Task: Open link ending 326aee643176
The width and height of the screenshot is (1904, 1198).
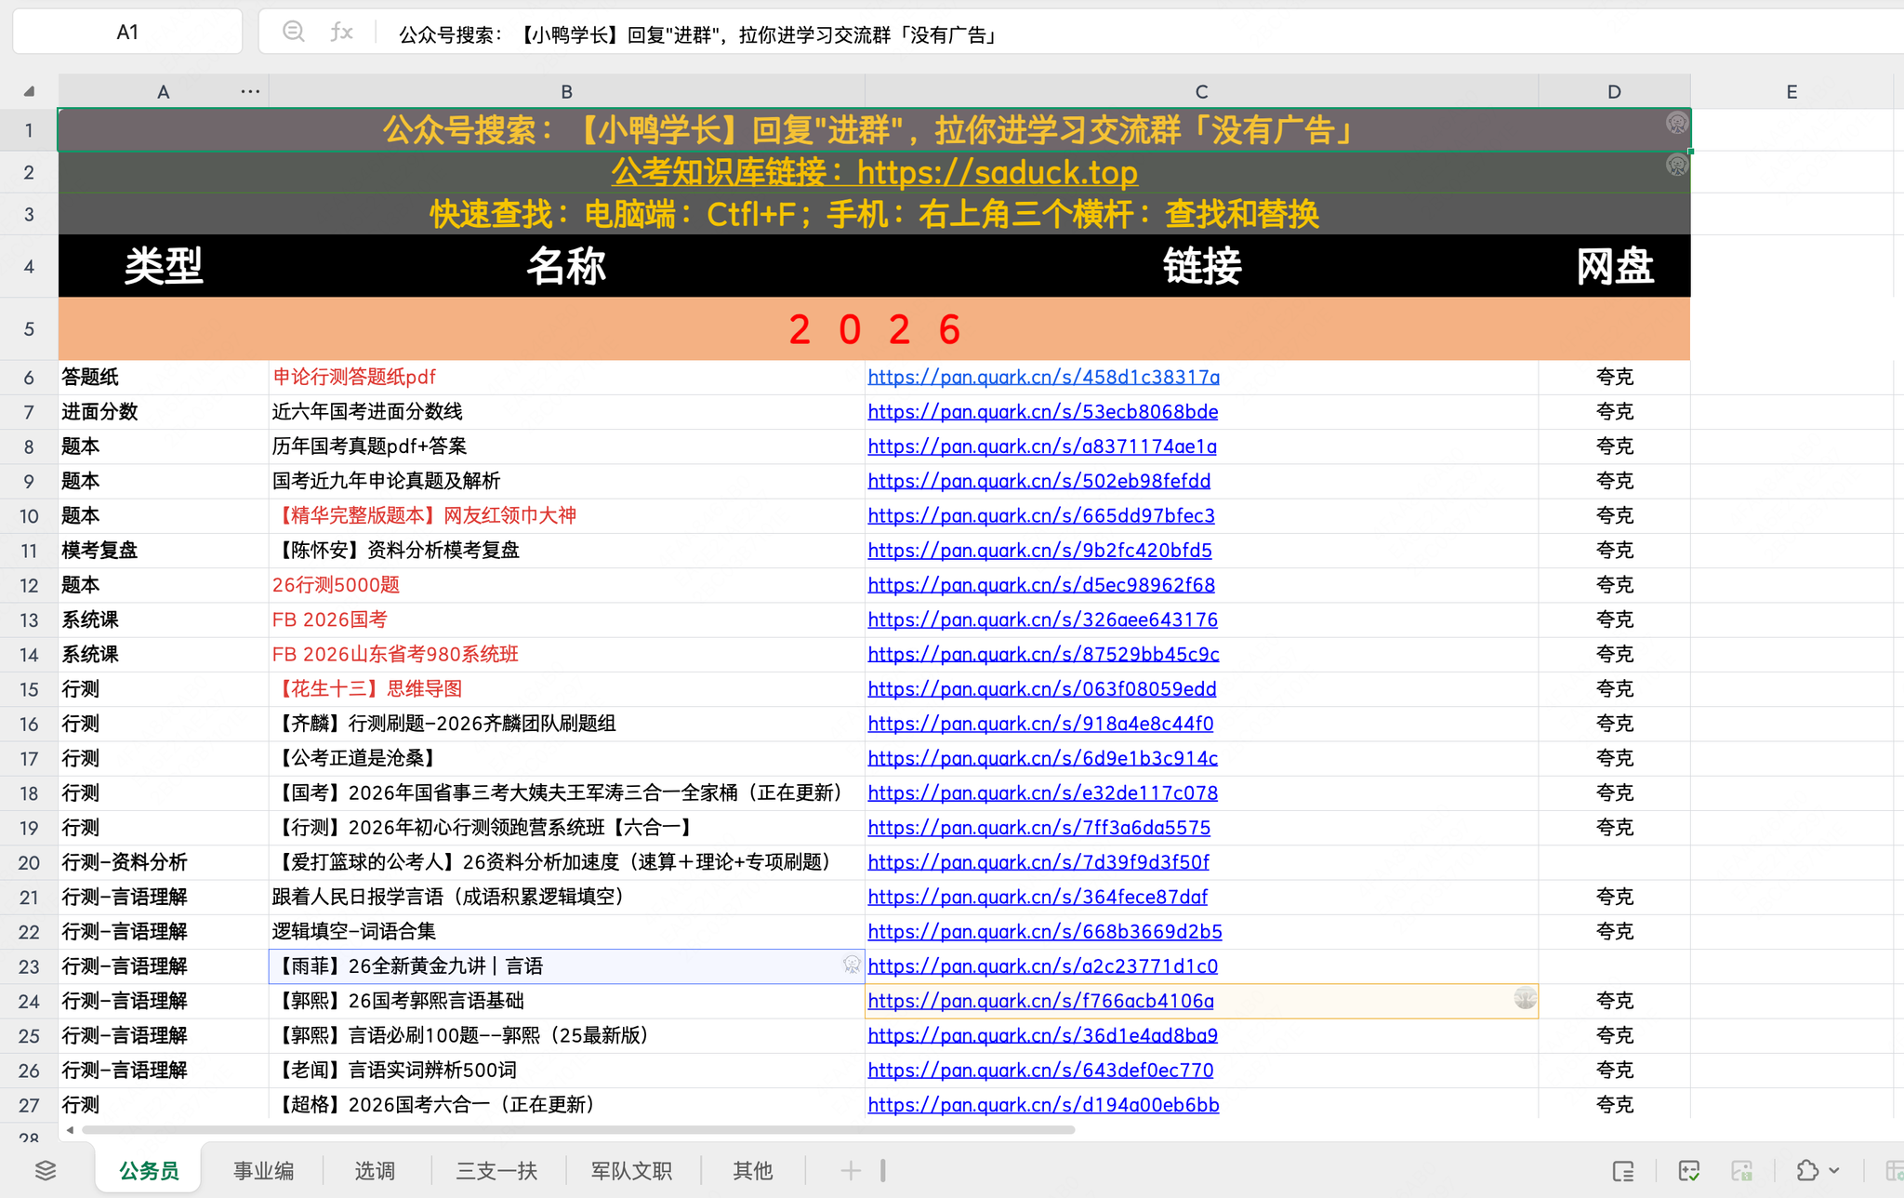Action: tap(1042, 619)
